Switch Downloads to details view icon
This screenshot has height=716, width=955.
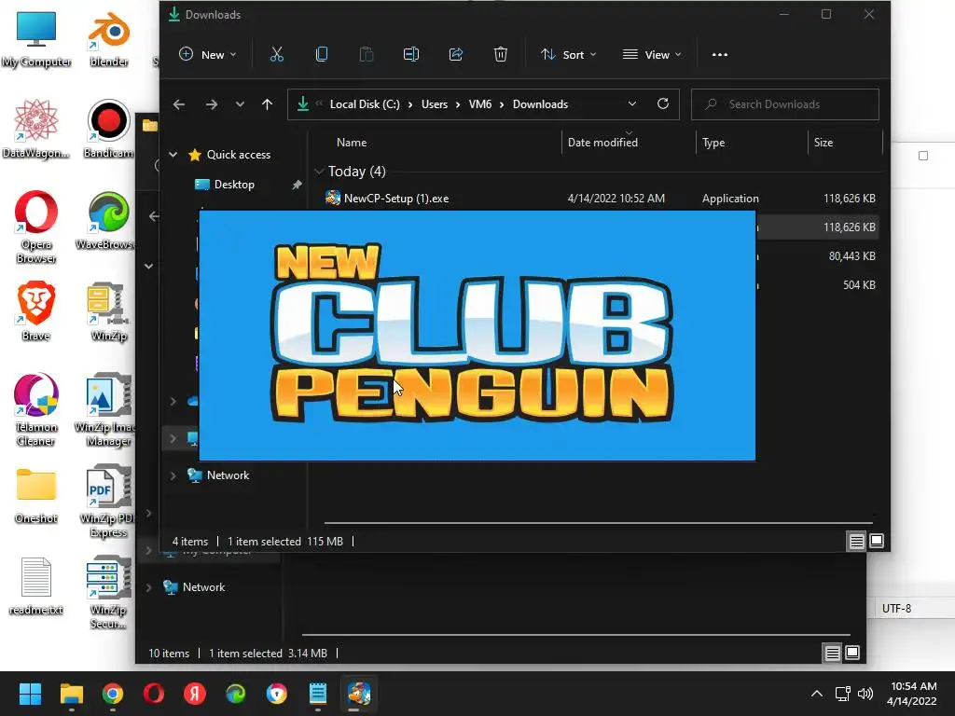[x=856, y=542]
